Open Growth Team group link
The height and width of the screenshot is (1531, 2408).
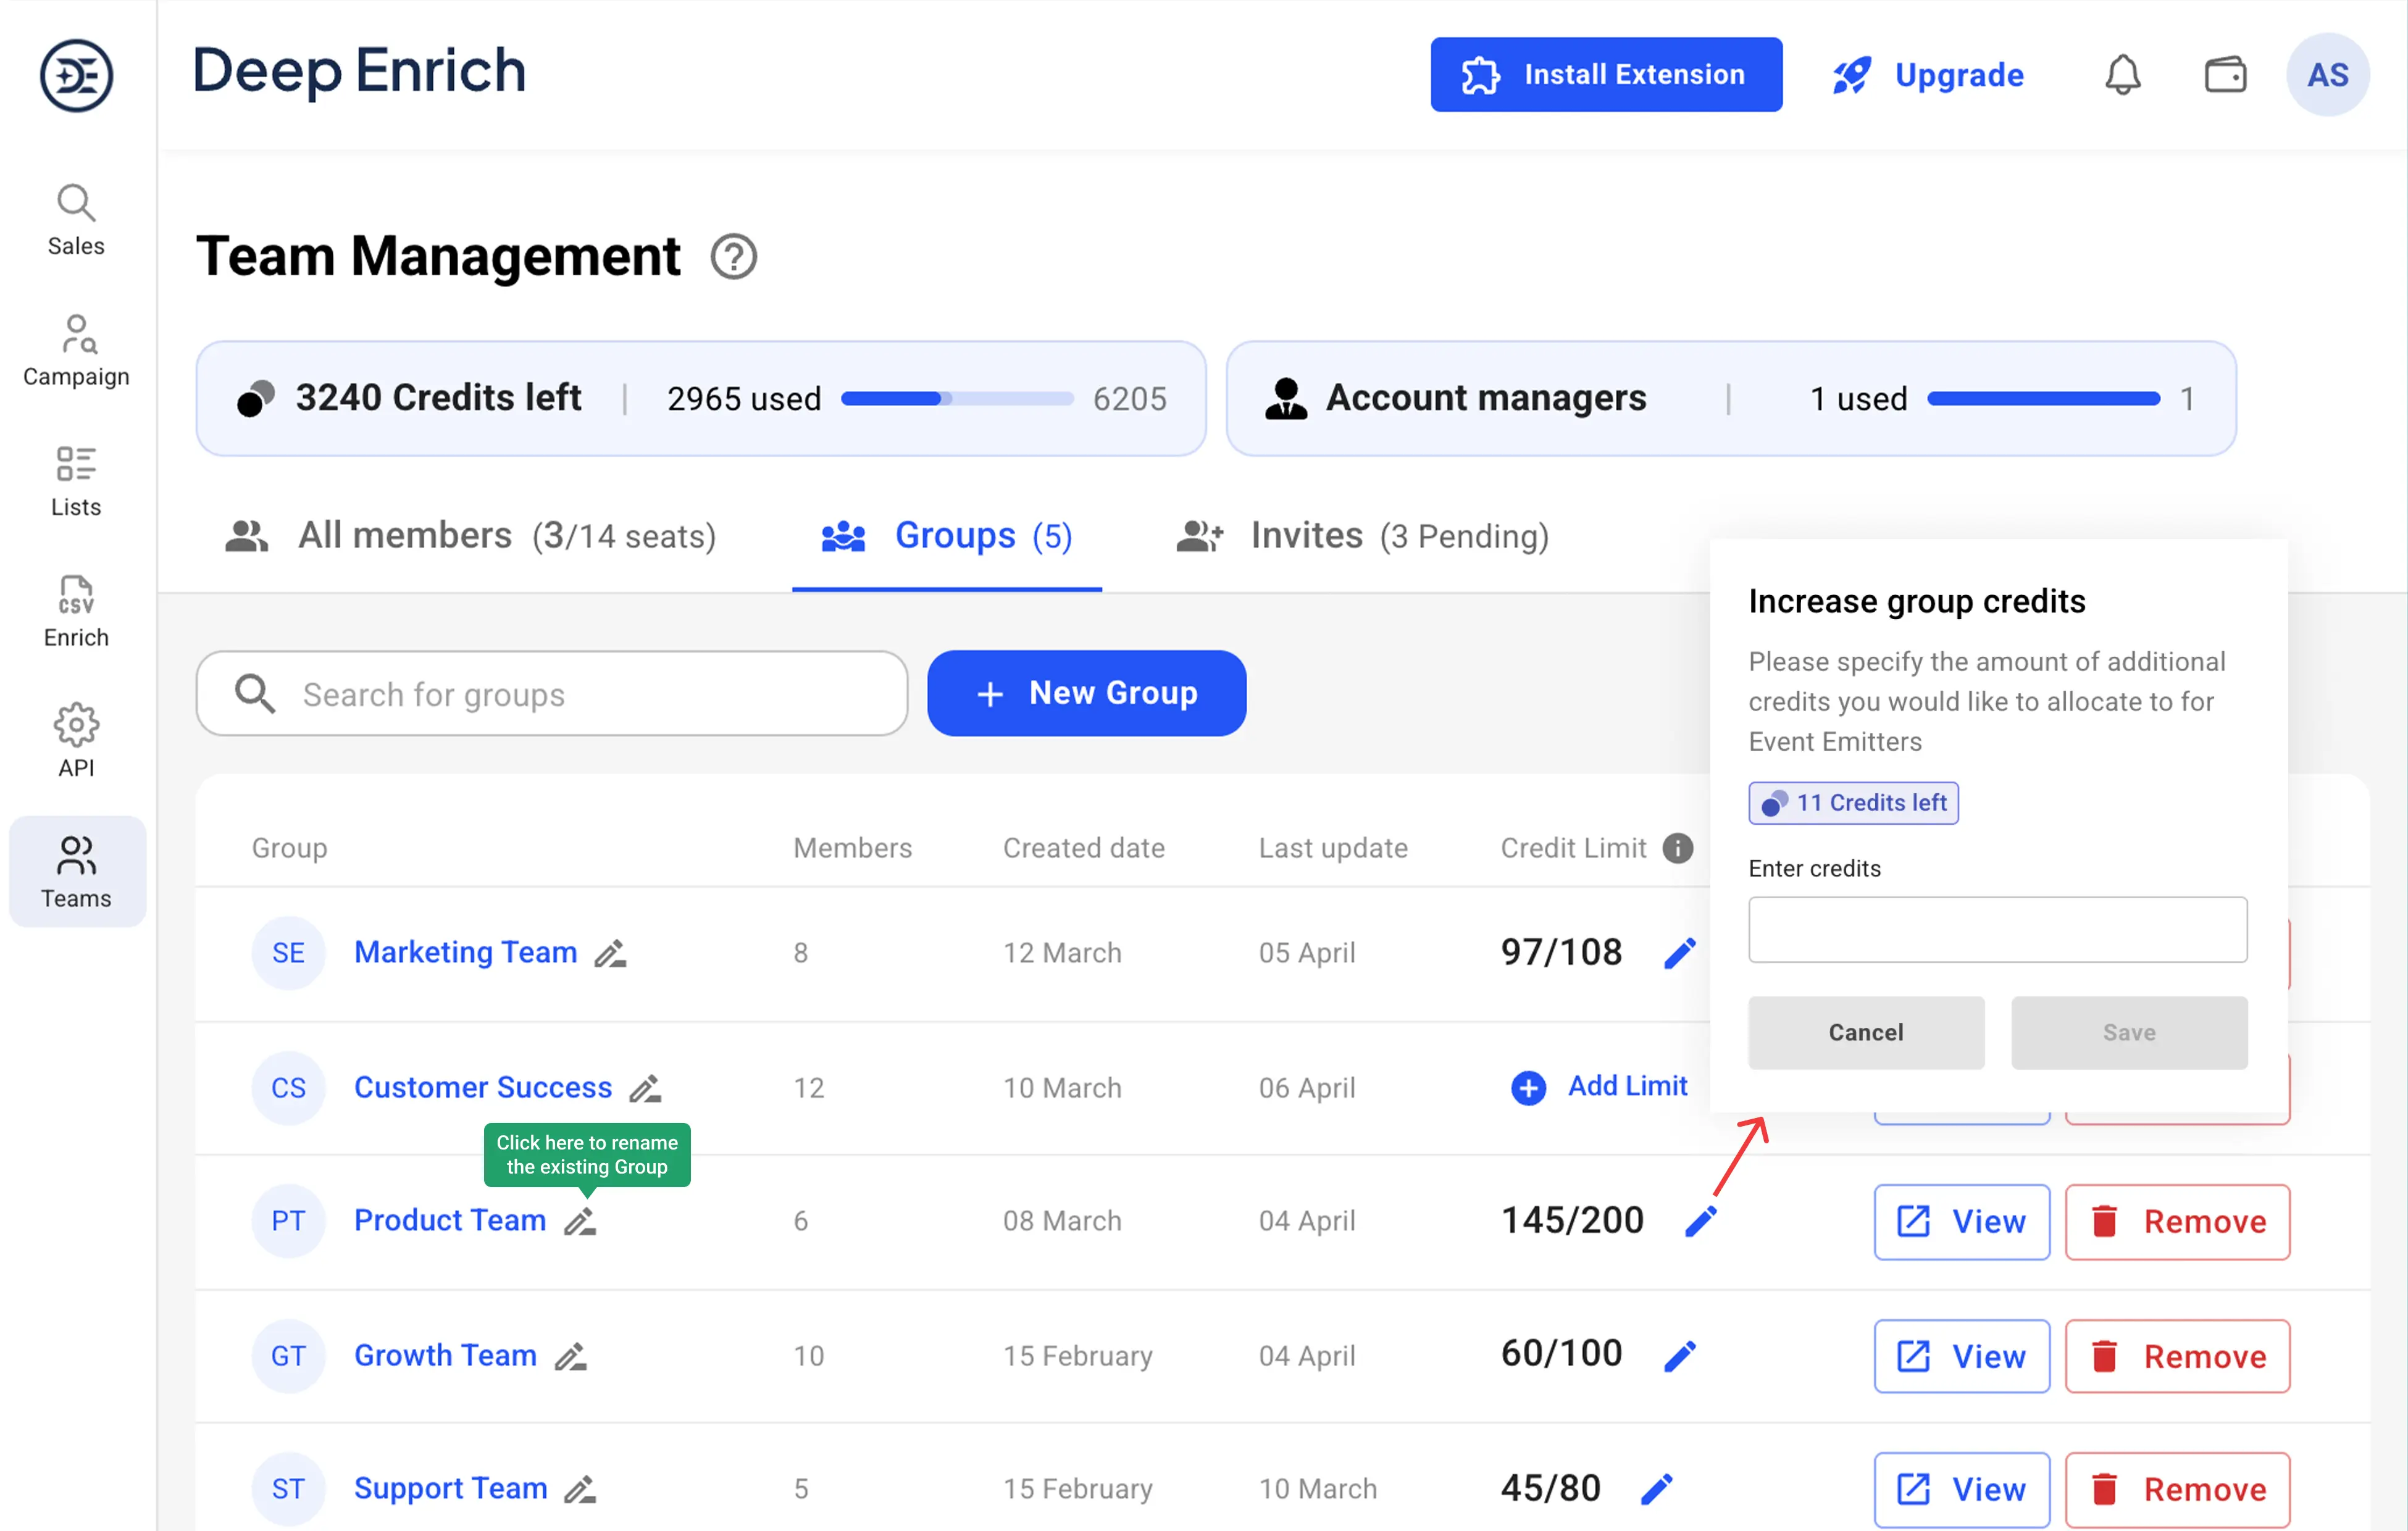[445, 1355]
